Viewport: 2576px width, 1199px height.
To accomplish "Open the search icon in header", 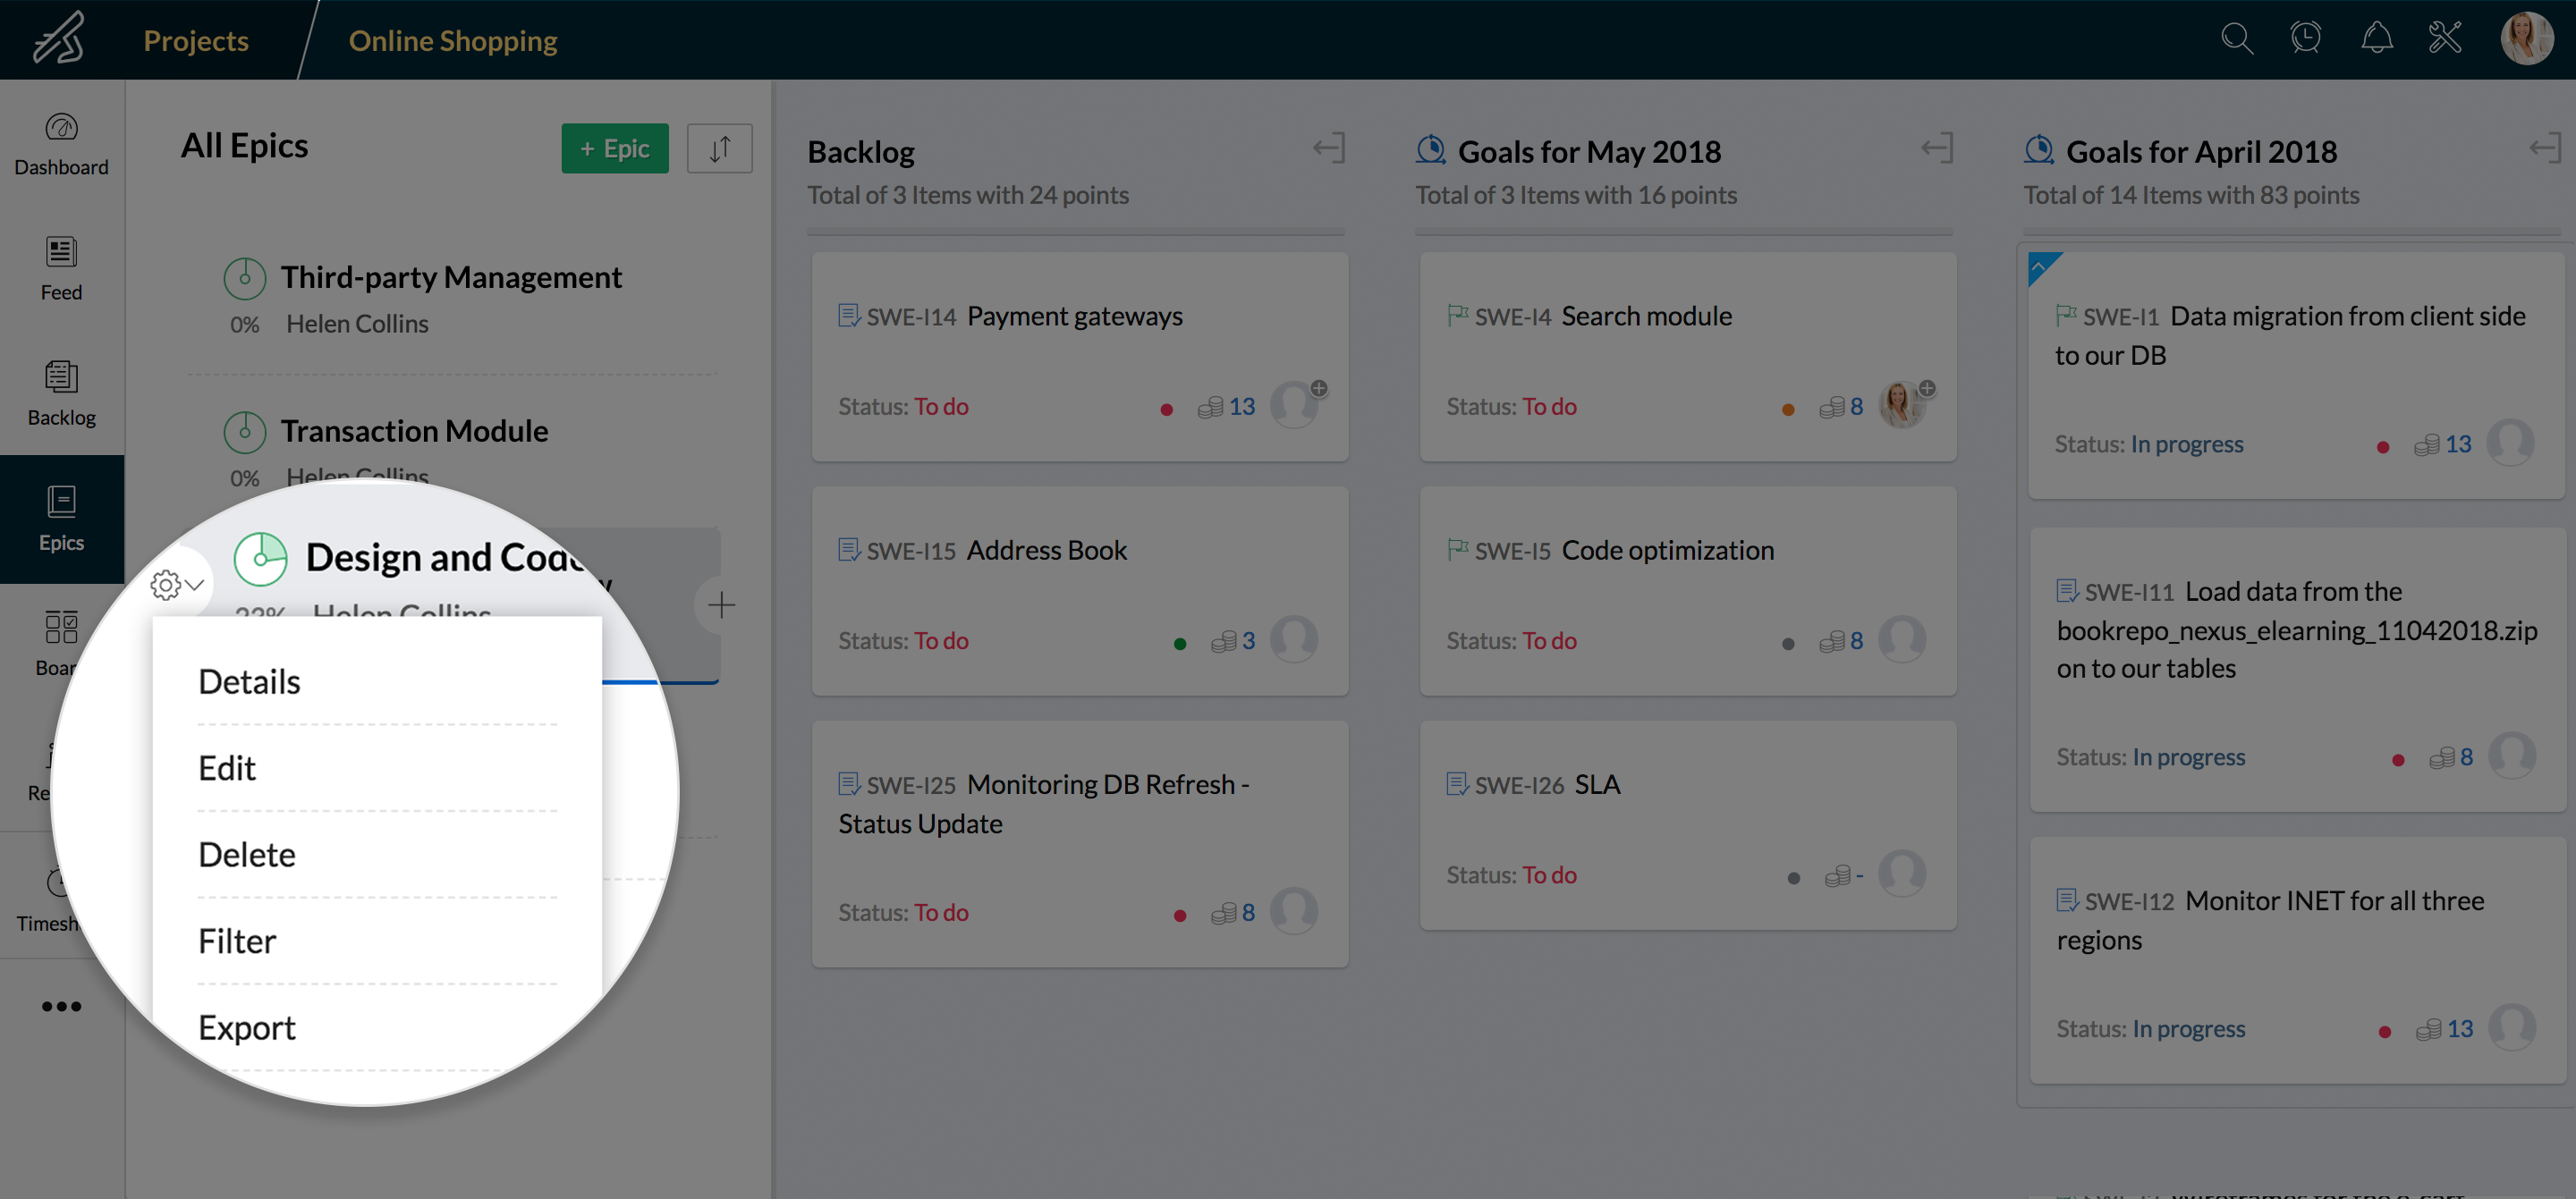I will click(x=2236, y=39).
